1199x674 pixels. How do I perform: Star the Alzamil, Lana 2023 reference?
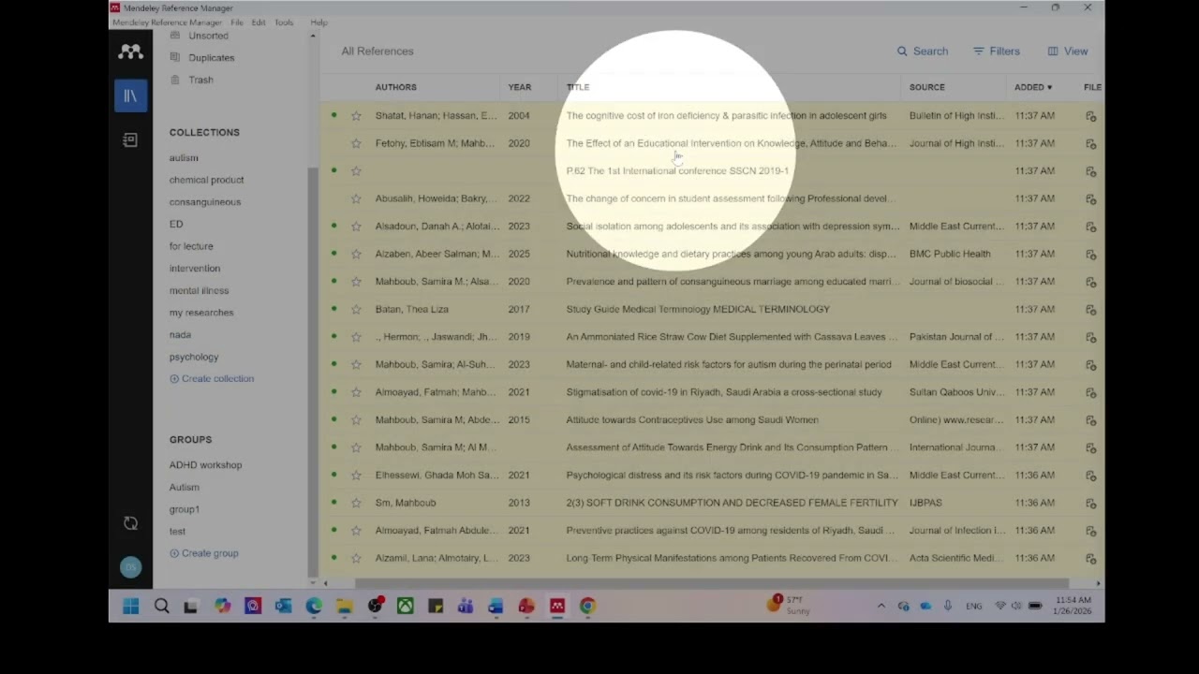point(356,558)
